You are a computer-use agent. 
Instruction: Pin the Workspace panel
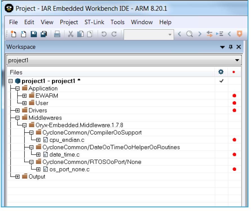[x=231, y=47]
